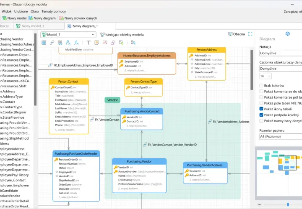Click the diamond icon beside VendorID in PurchaseOrderHeader

click(57, 176)
